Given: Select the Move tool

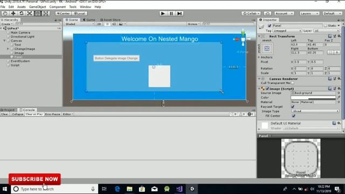Looking at the screenshot, I should click(13, 13).
